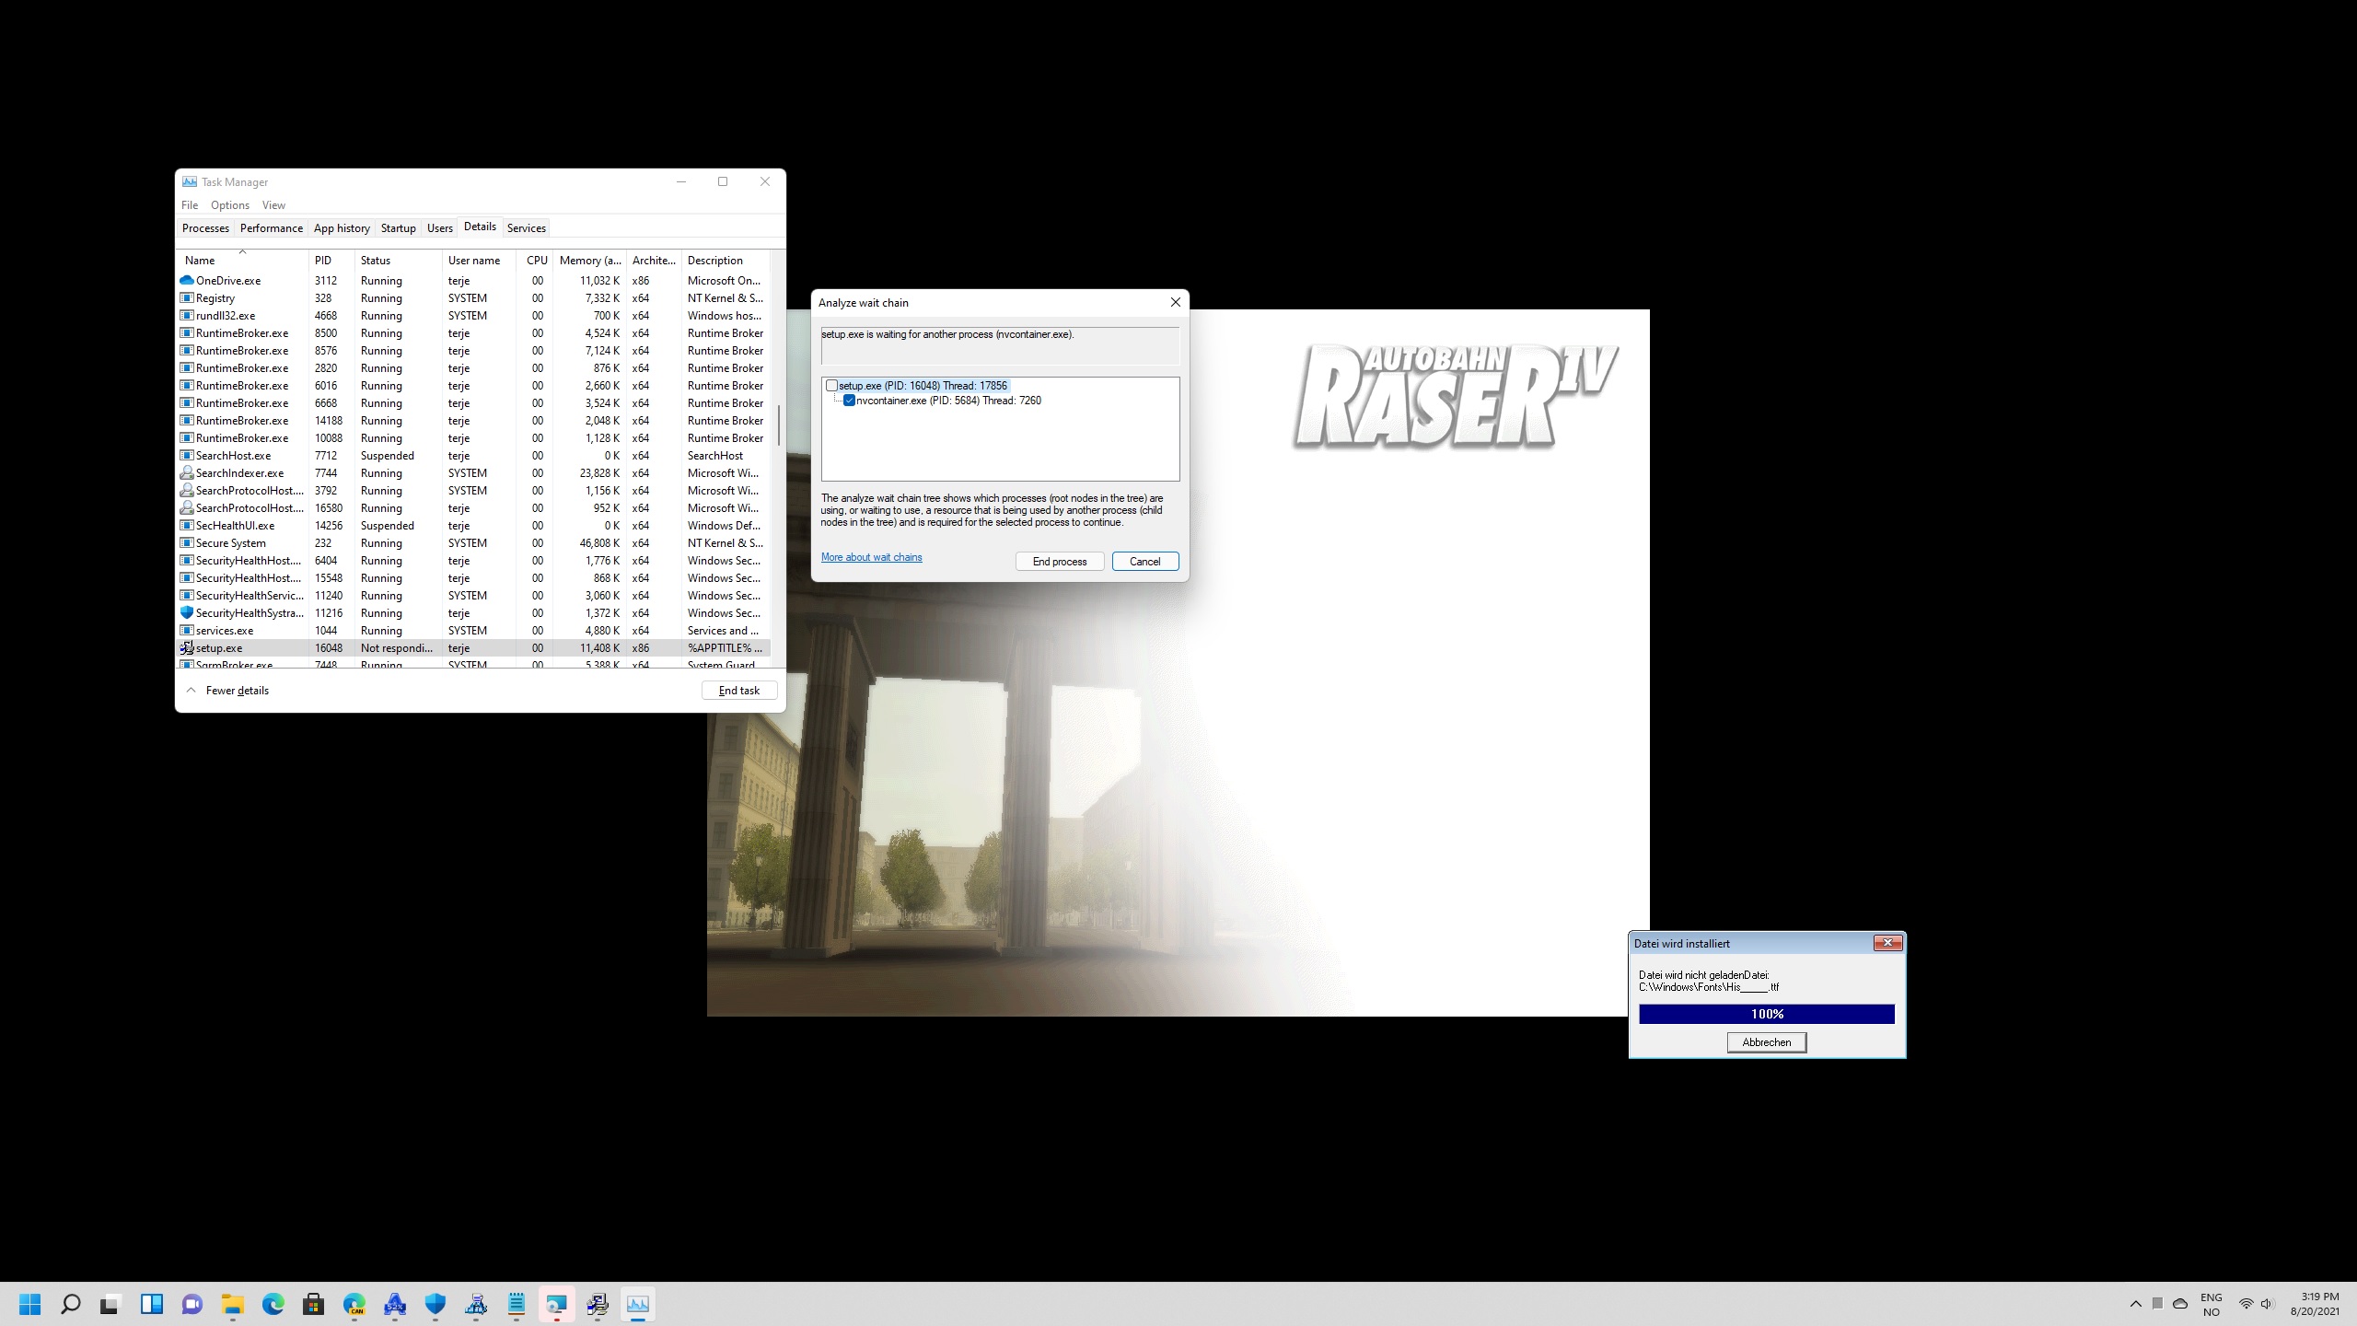
Task: Open Task View on the taskbar
Action: tap(110, 1304)
